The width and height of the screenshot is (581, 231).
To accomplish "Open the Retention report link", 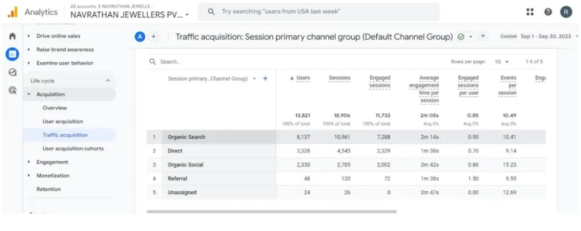I will point(48,189).
